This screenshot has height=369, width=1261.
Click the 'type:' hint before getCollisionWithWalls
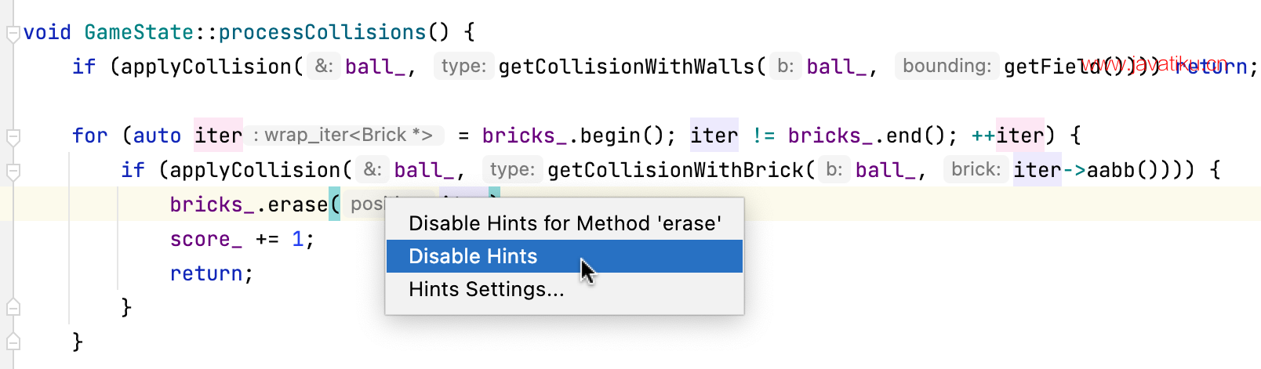(x=463, y=66)
